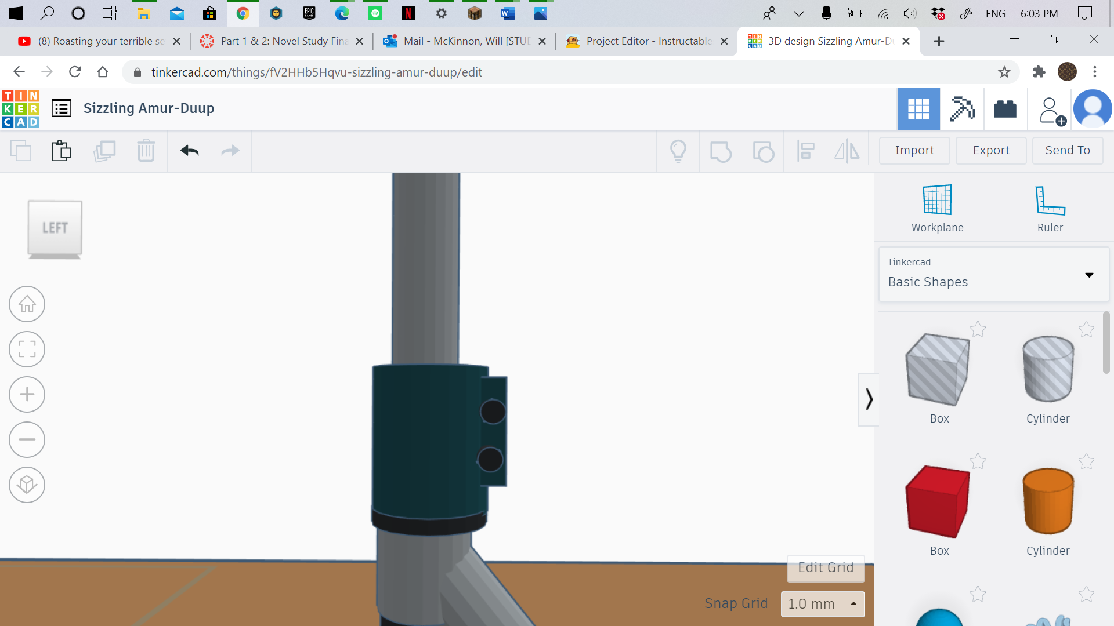The height and width of the screenshot is (626, 1114).
Task: Switch to Project Editor Instructables tab
Action: 646,41
